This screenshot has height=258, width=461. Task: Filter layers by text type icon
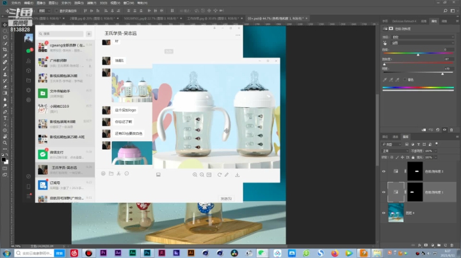coord(418,144)
